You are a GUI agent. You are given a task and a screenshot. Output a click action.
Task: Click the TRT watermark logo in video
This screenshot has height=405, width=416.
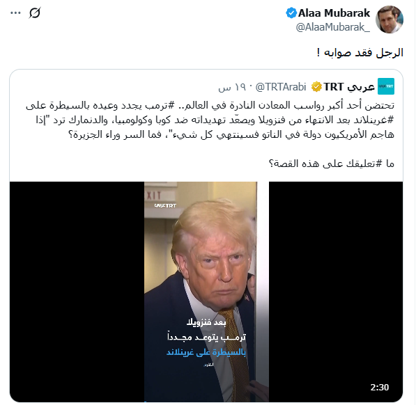click(x=165, y=205)
